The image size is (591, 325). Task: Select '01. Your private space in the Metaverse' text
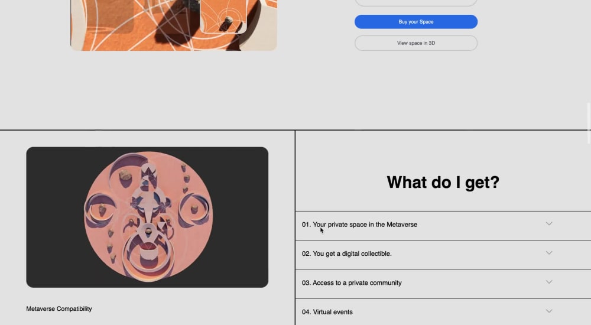359,225
